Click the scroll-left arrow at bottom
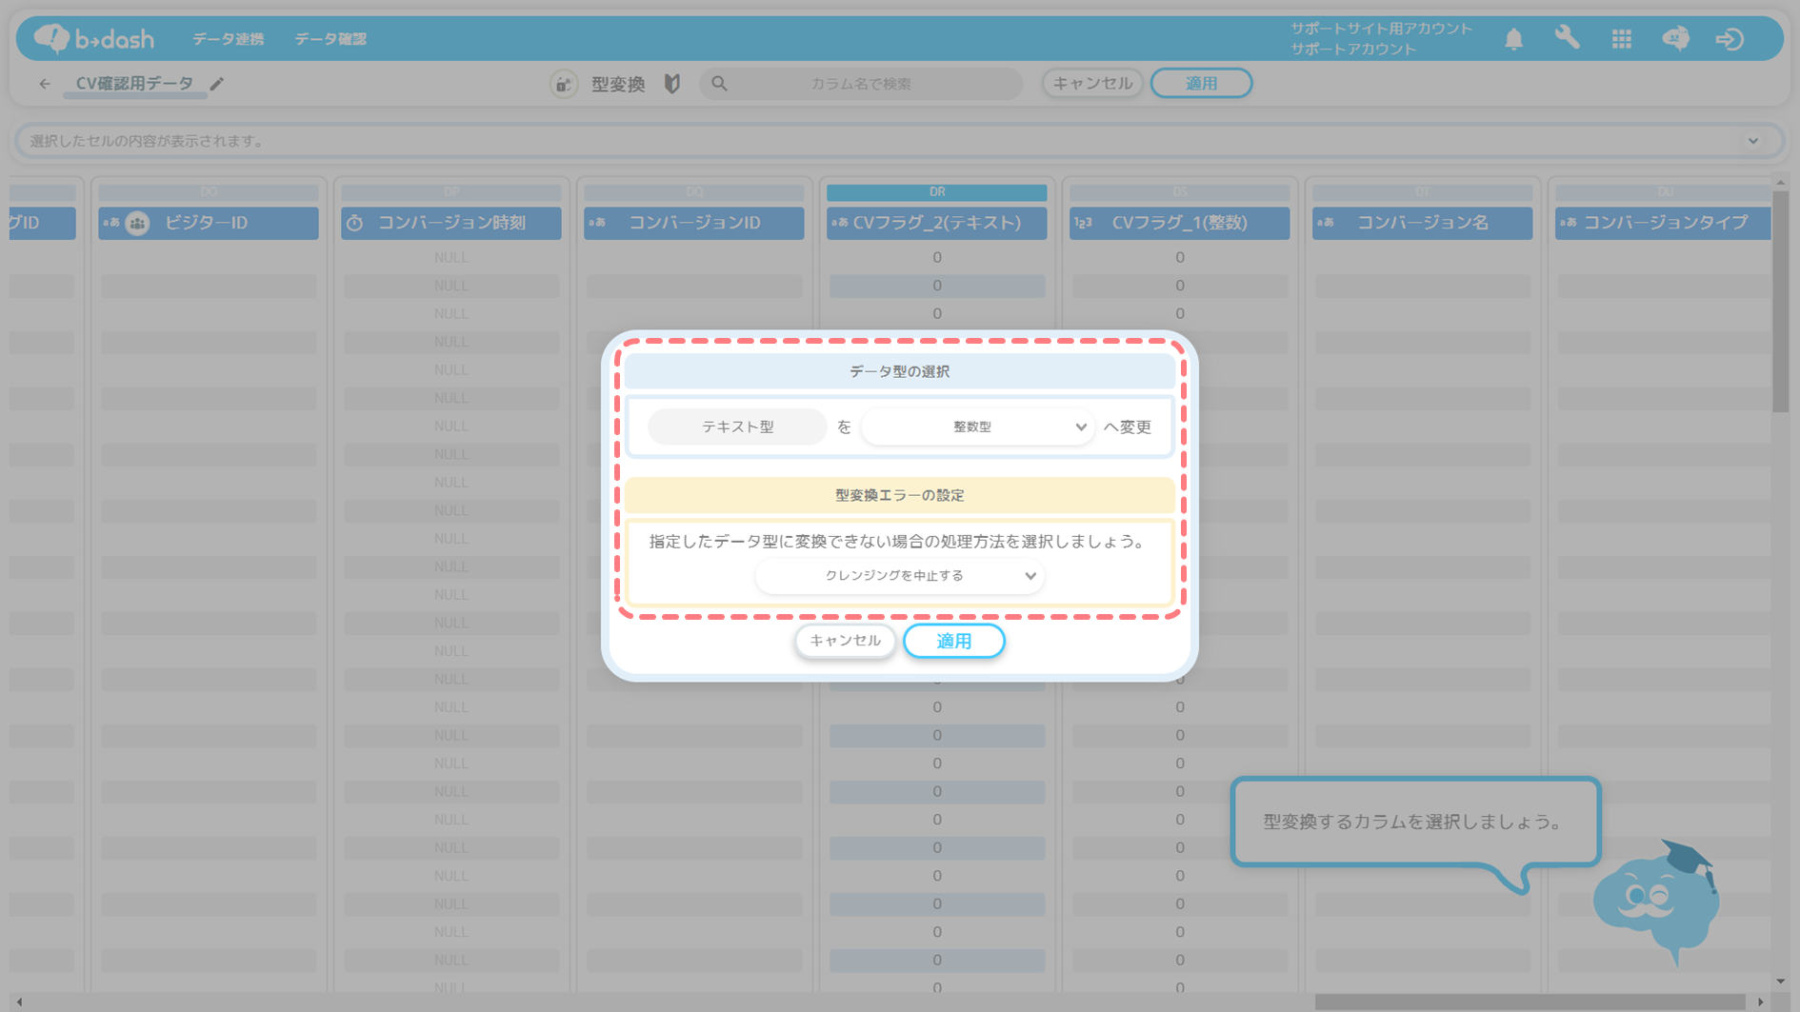 pyautogui.click(x=19, y=1002)
